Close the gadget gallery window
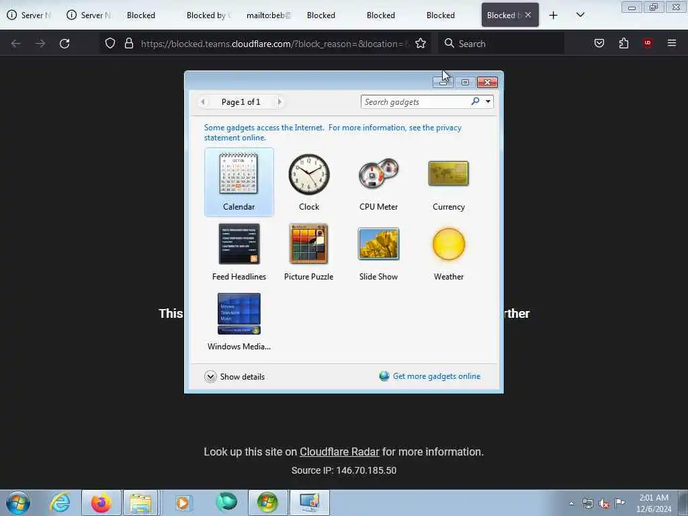 (487, 82)
